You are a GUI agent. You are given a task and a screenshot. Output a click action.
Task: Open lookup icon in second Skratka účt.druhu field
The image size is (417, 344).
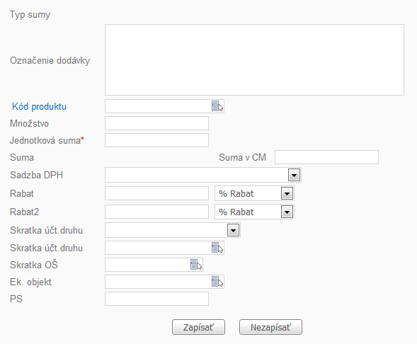(217, 248)
